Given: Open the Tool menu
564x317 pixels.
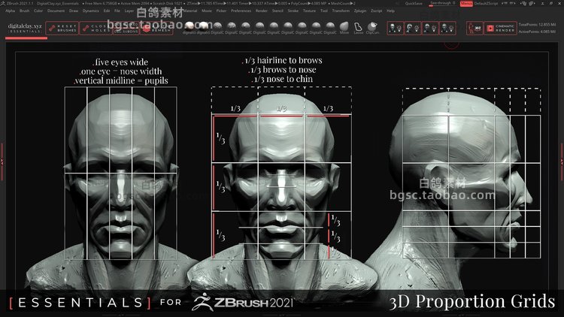Looking at the screenshot, I should pyautogui.click(x=324, y=11).
